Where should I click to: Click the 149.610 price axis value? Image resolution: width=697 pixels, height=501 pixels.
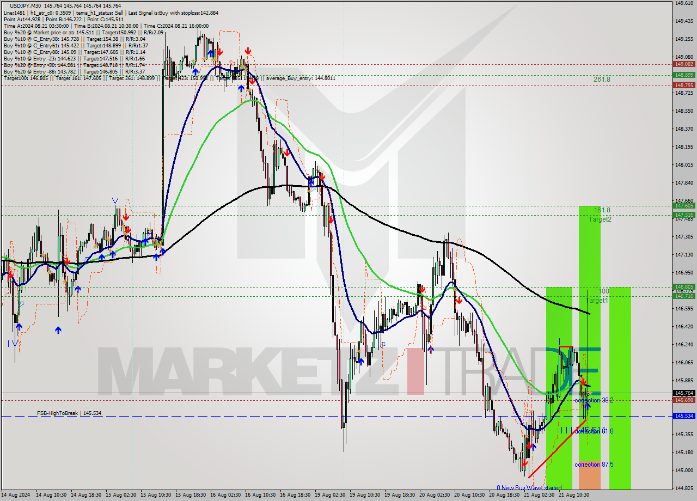(683, 3)
